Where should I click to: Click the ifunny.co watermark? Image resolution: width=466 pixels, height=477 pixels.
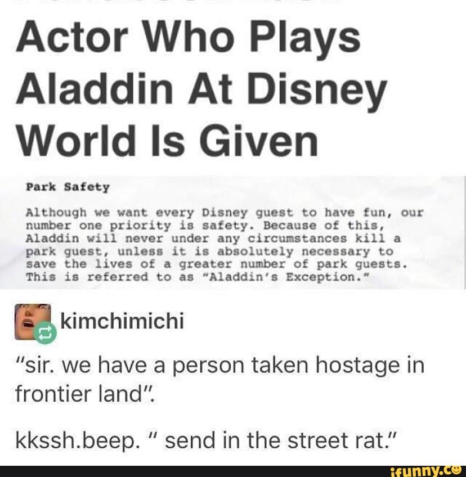click(426, 471)
